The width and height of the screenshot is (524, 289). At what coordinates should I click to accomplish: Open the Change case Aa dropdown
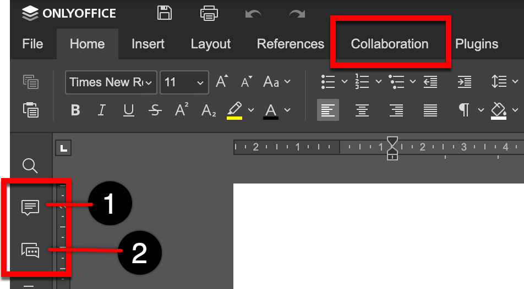pyautogui.click(x=276, y=82)
